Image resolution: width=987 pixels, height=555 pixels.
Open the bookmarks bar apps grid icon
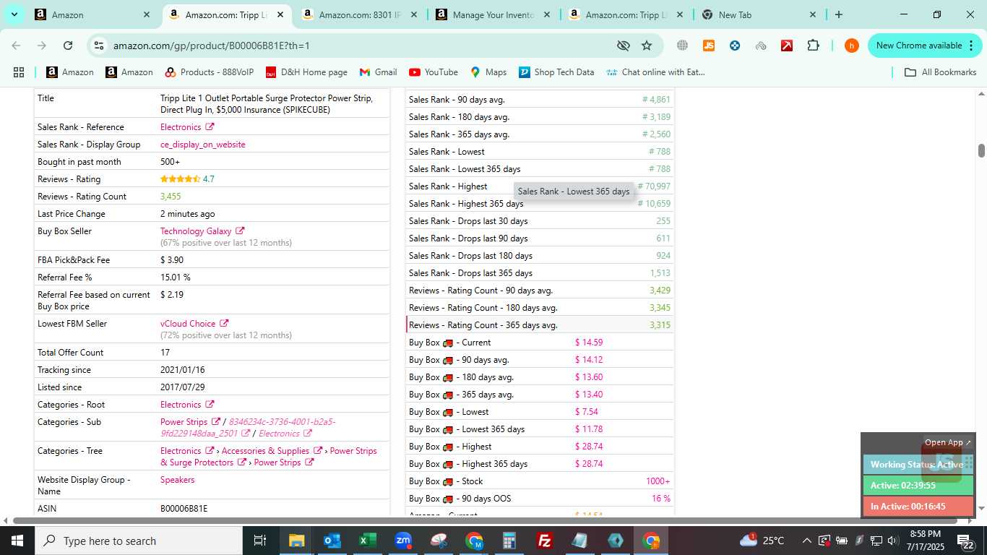coord(19,72)
